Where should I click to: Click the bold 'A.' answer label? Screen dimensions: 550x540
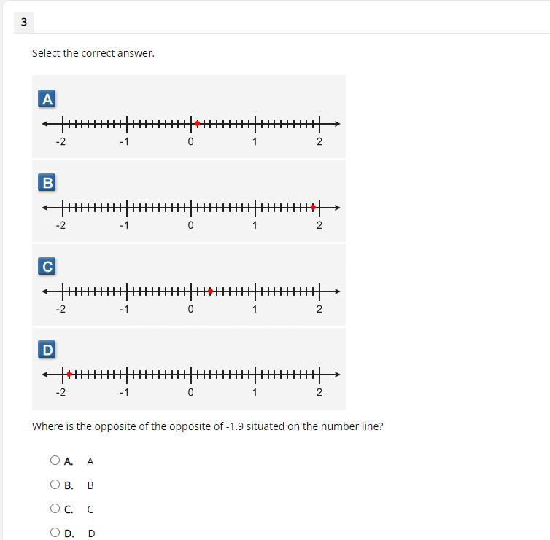click(x=69, y=461)
